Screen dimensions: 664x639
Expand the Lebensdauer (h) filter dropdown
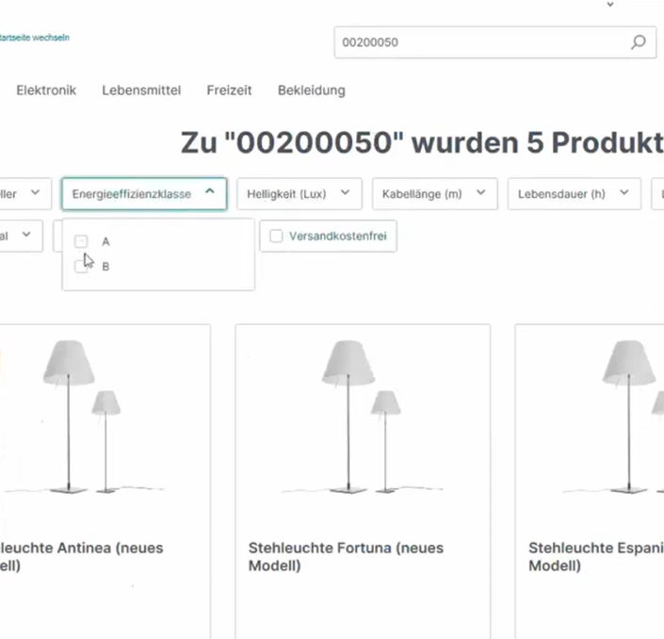573,194
